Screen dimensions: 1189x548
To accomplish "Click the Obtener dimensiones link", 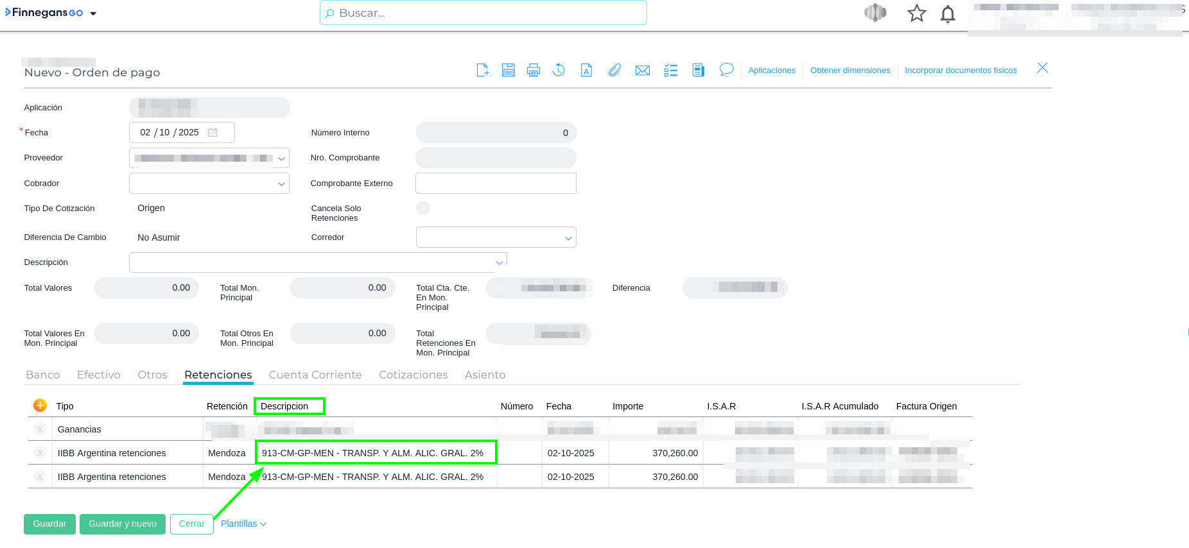I will point(850,71).
